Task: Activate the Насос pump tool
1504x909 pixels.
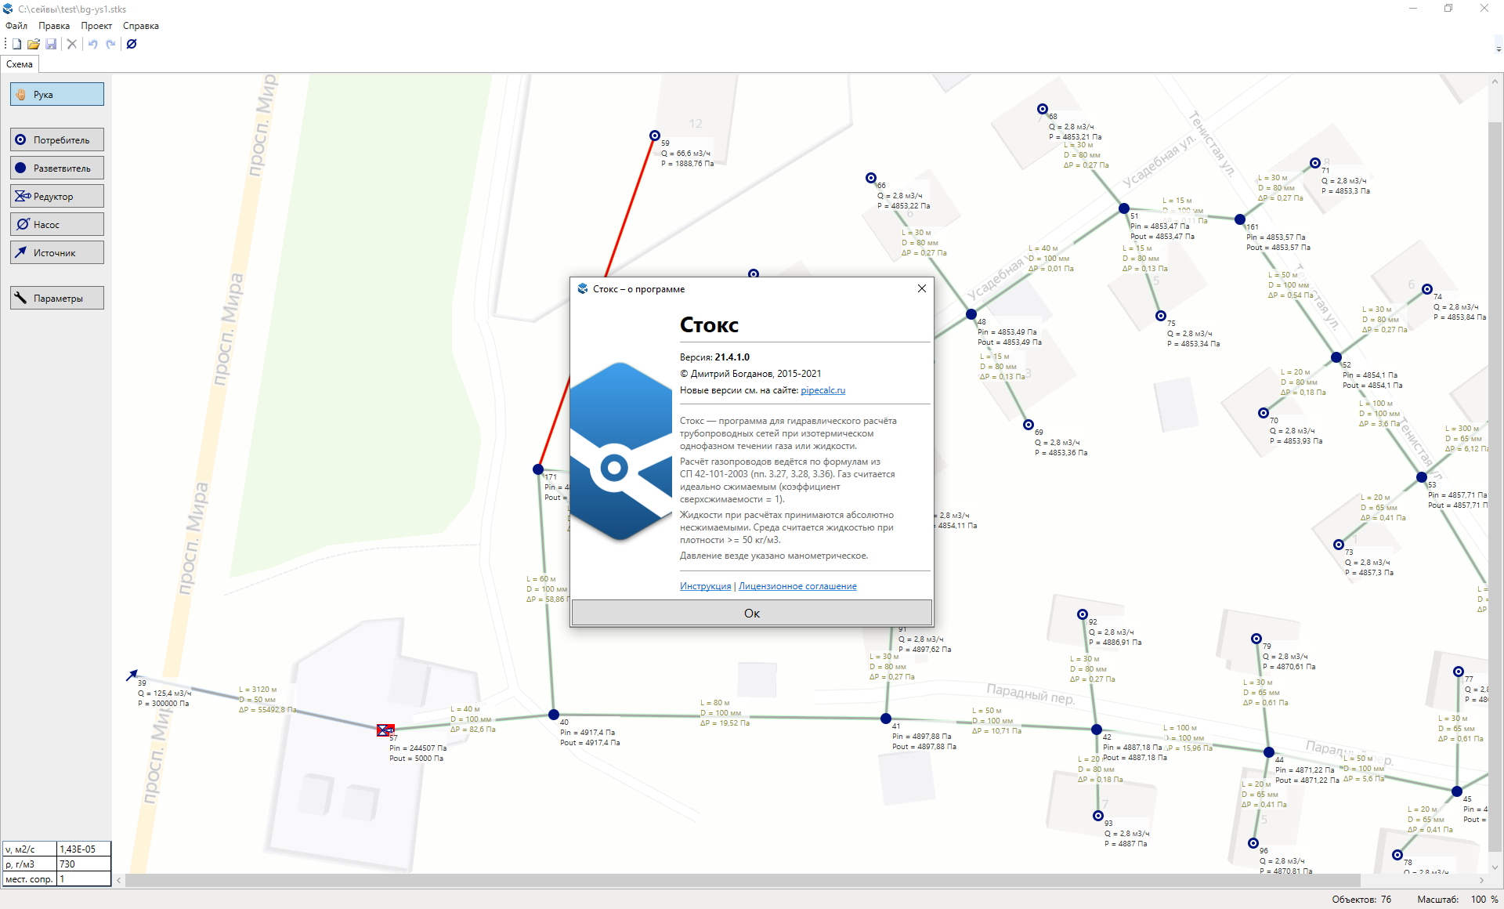Action: coord(56,225)
